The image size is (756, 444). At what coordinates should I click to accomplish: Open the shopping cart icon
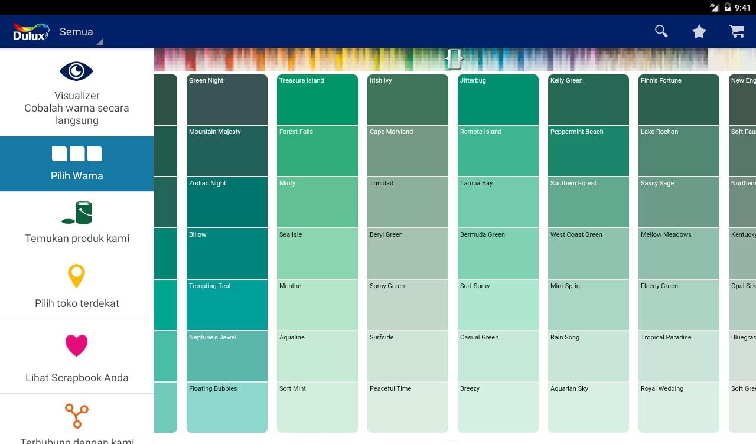tap(737, 31)
